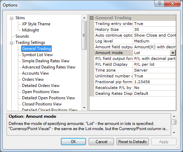183x152 pixels.
Task: Open the Sounds settings item
Action: coord(22,36)
